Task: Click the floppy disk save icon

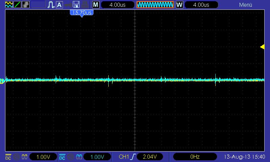Action: click(77, 5)
